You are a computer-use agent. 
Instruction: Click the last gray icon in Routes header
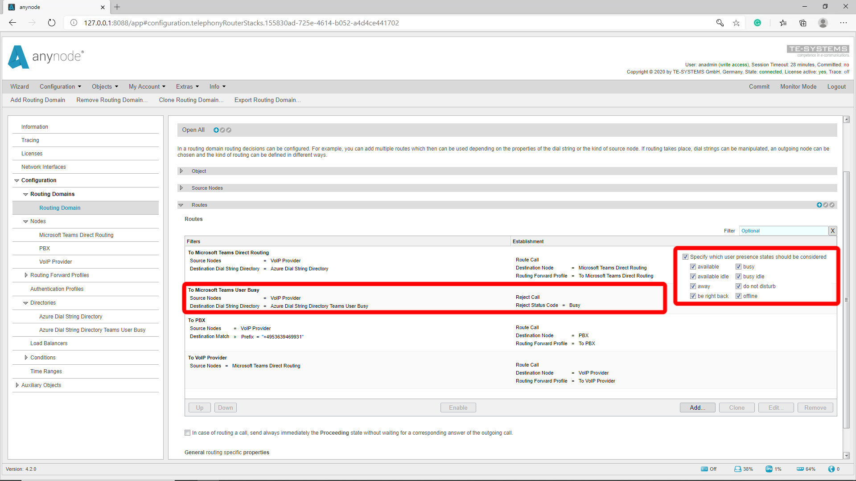[832, 205]
